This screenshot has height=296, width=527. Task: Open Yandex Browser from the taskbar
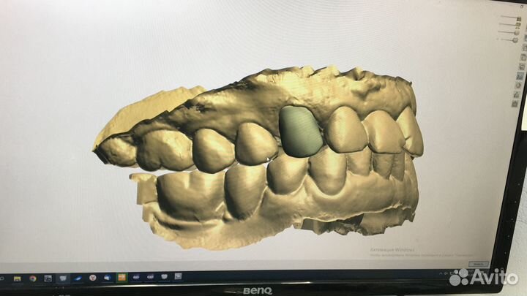[x=93, y=278]
